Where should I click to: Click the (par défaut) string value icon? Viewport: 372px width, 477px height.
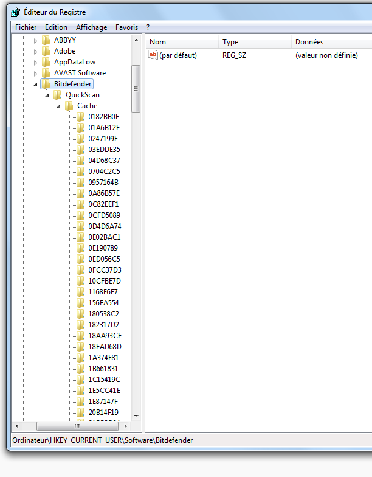[153, 55]
